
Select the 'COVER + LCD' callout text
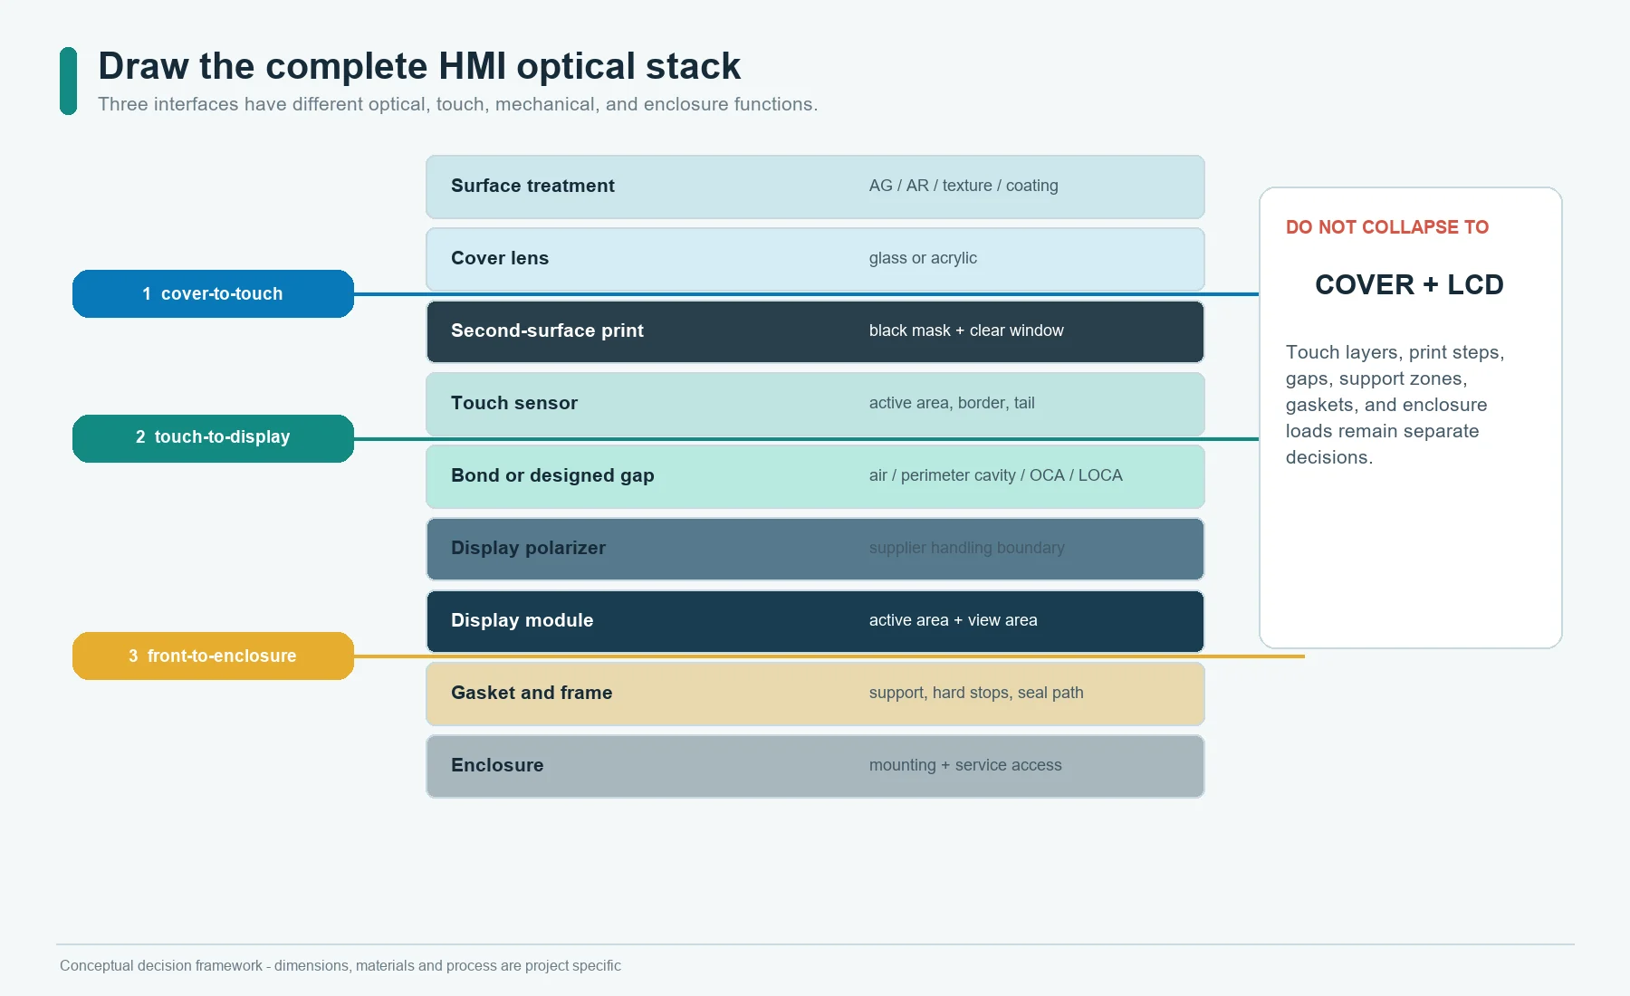pos(1409,284)
